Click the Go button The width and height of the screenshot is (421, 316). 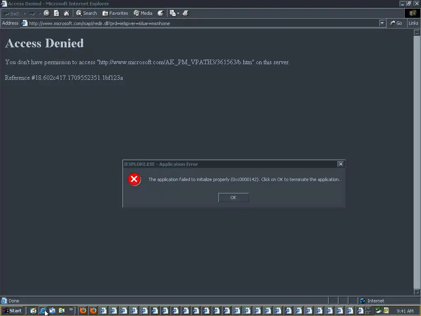pos(396,23)
